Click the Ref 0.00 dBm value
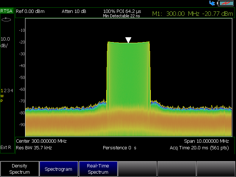Screen dimensions: 236x177 30,11
